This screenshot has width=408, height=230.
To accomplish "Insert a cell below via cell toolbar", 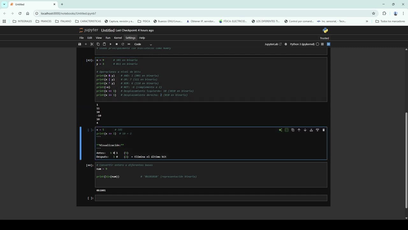I will (317, 130).
